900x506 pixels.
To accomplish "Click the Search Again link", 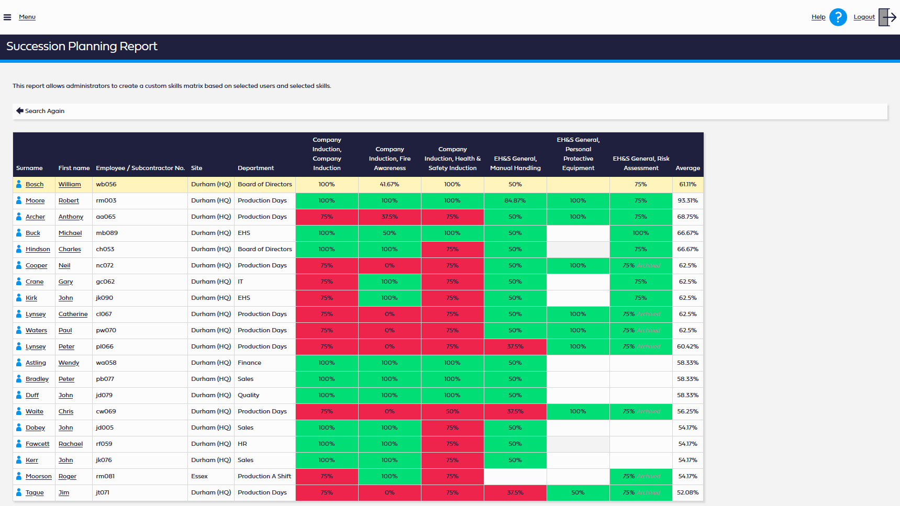I will (x=45, y=111).
